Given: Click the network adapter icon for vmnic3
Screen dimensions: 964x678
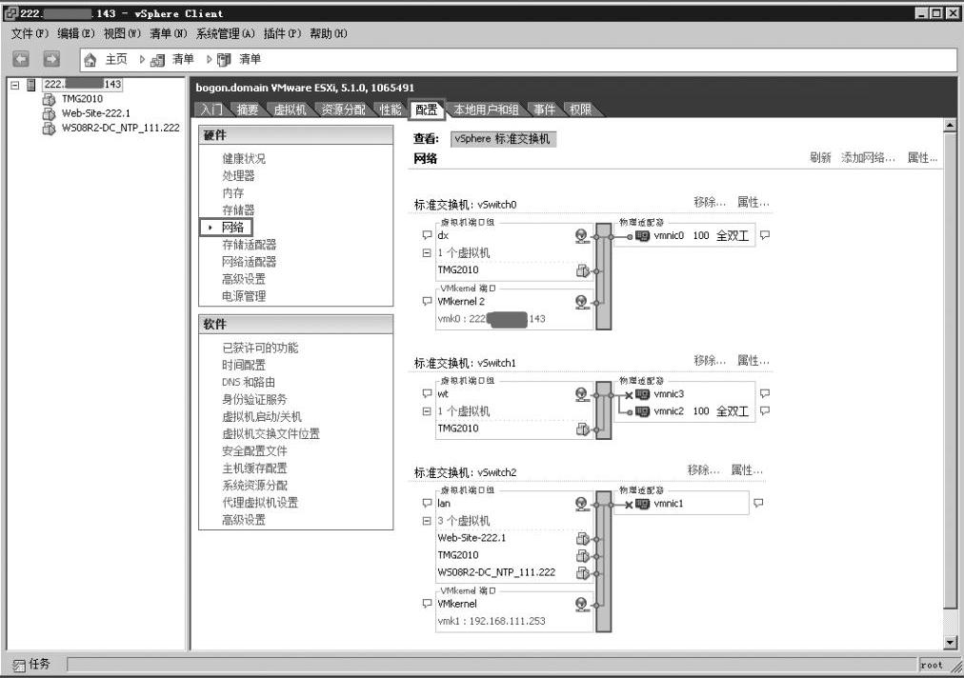Looking at the screenshot, I should 642,394.
